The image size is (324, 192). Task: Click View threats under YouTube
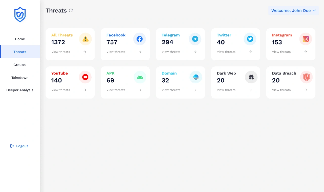pyautogui.click(x=61, y=90)
